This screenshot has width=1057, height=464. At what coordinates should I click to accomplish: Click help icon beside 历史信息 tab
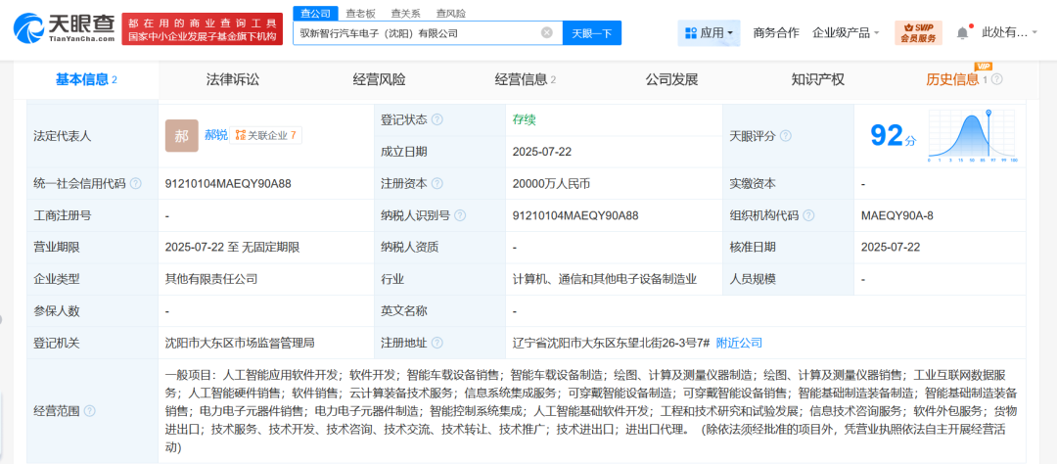(x=997, y=79)
